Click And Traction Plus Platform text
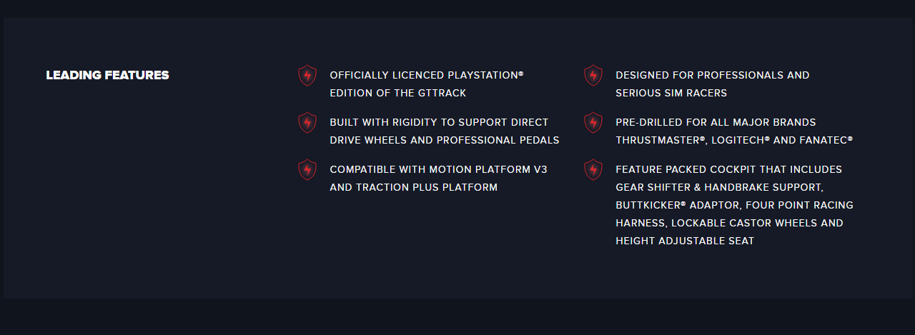 413,187
